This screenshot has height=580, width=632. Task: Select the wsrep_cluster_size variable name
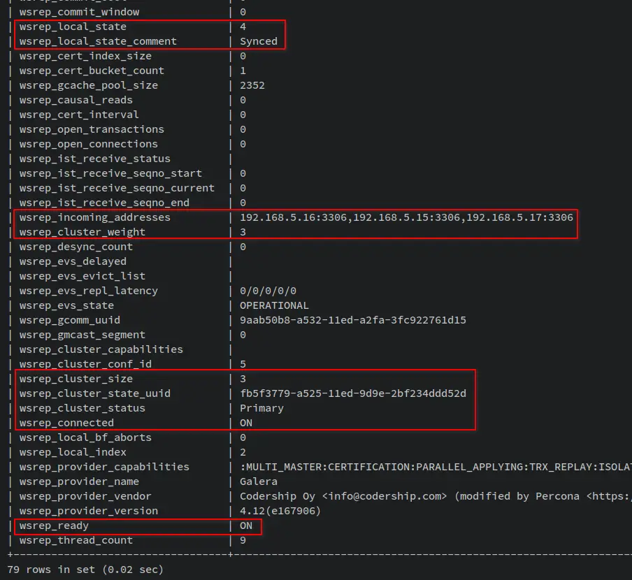(x=76, y=379)
